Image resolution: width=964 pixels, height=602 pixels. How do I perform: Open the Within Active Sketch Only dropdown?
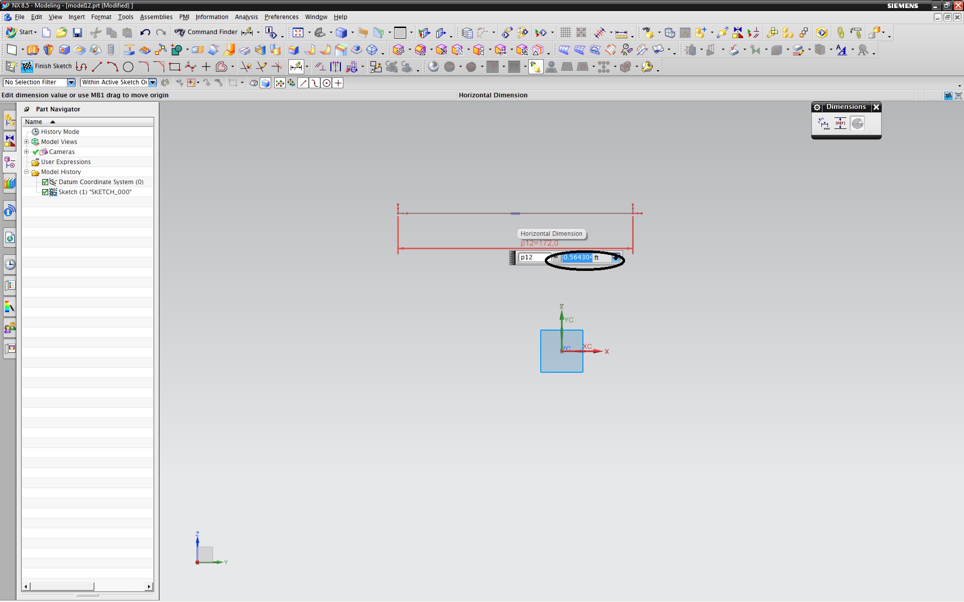[153, 83]
